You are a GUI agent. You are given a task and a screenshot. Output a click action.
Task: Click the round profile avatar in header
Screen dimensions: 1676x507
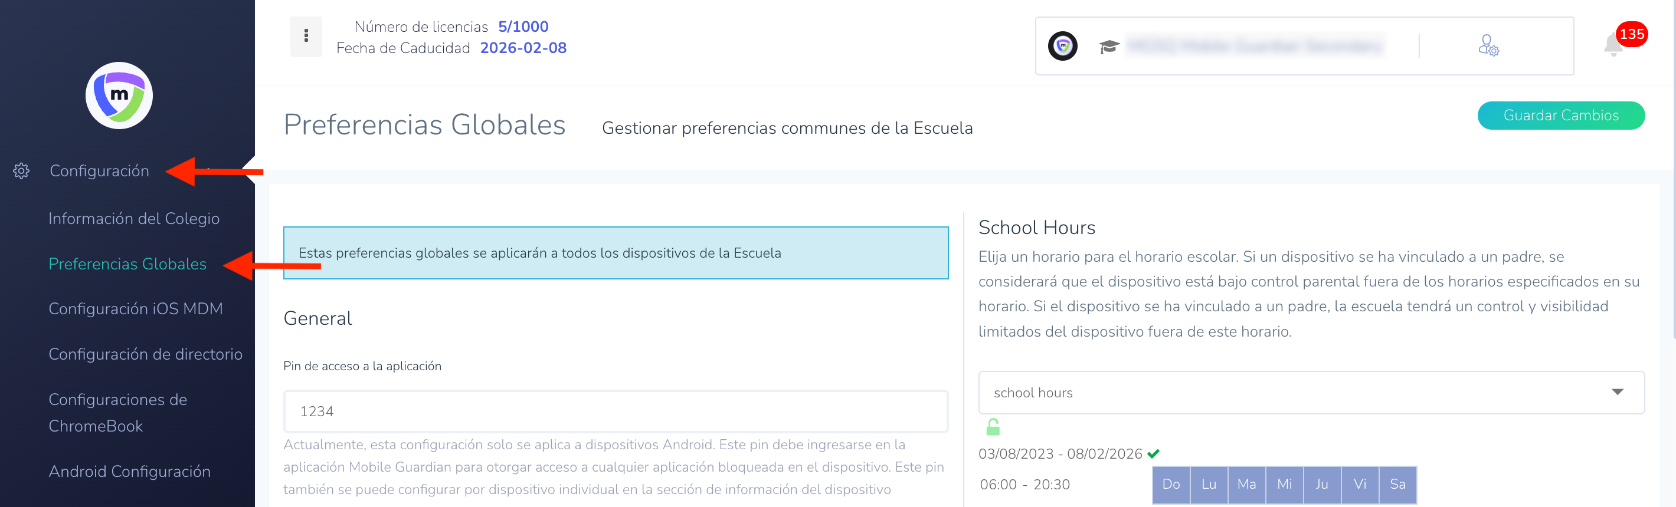[1062, 46]
